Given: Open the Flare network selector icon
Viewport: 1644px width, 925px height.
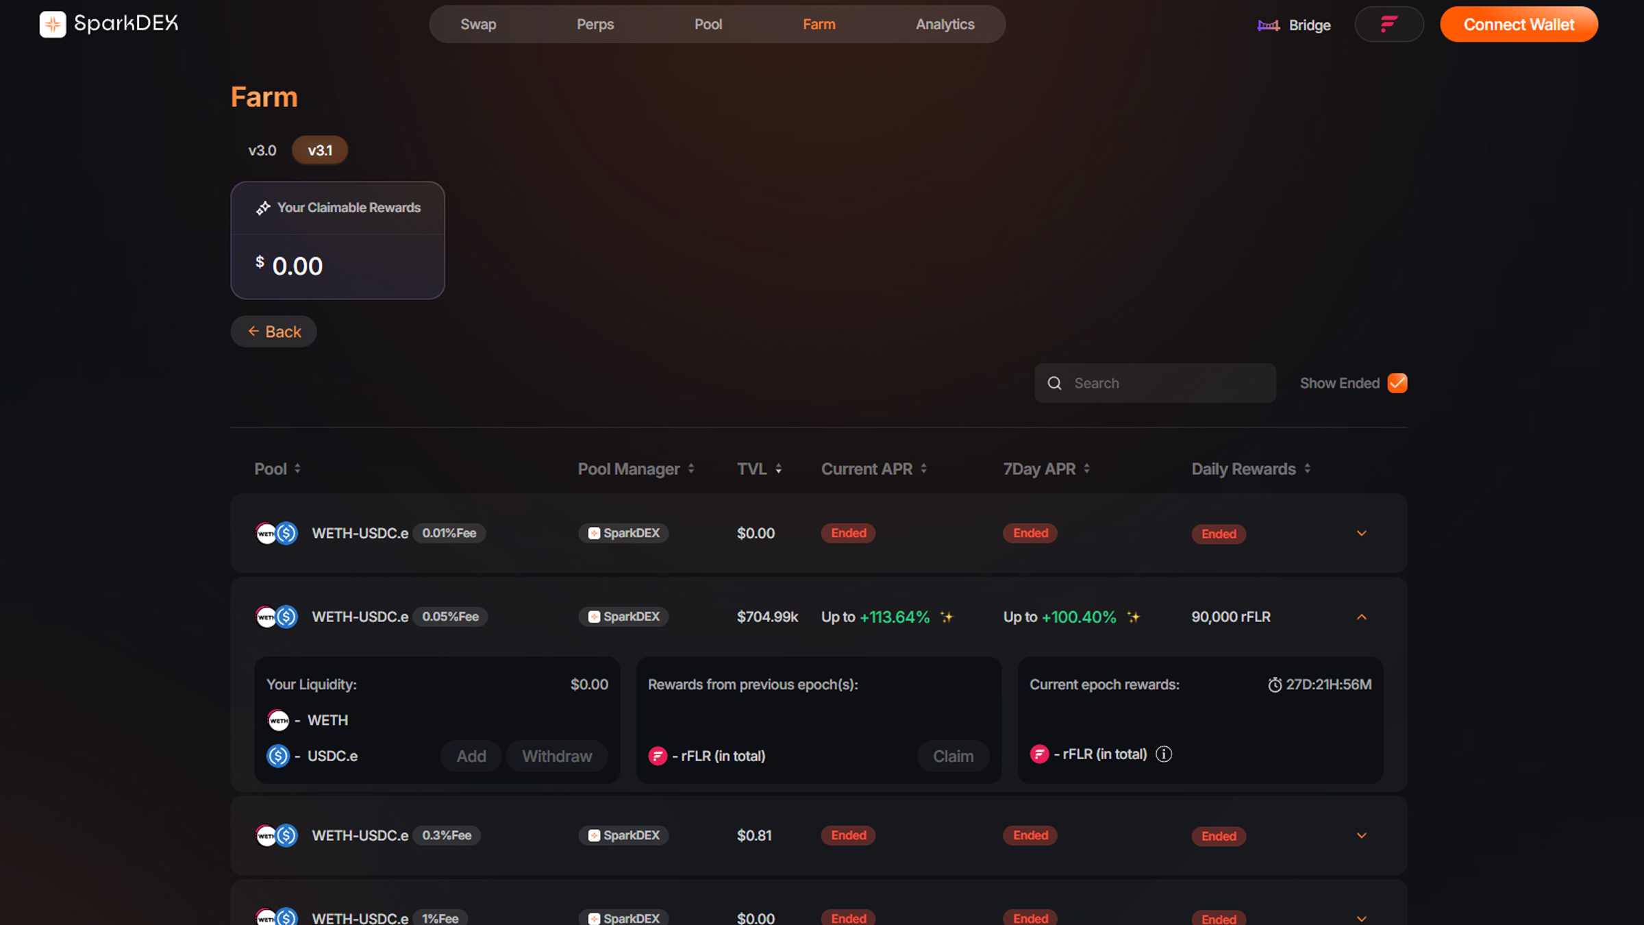Looking at the screenshot, I should pos(1388,25).
